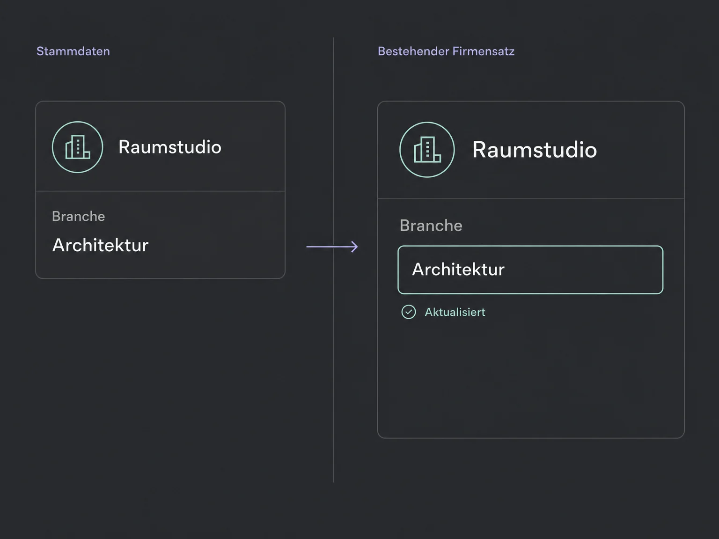
Task: Click the building icon in Bestehender Firmensatz card
Action: pos(427,150)
